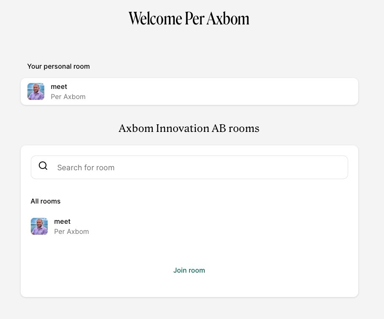The image size is (384, 319).
Task: Click blank area inside the search box
Action: pyautogui.click(x=230, y=167)
